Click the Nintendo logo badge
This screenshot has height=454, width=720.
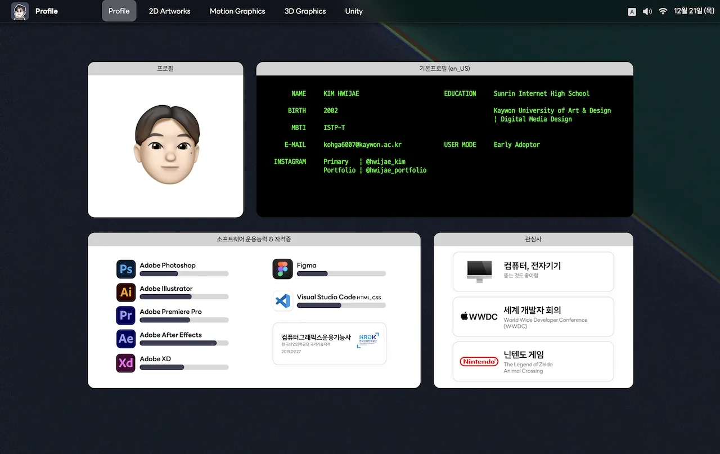479,362
